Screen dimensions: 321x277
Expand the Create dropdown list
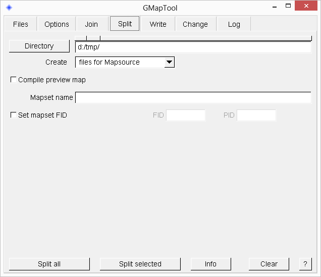169,62
